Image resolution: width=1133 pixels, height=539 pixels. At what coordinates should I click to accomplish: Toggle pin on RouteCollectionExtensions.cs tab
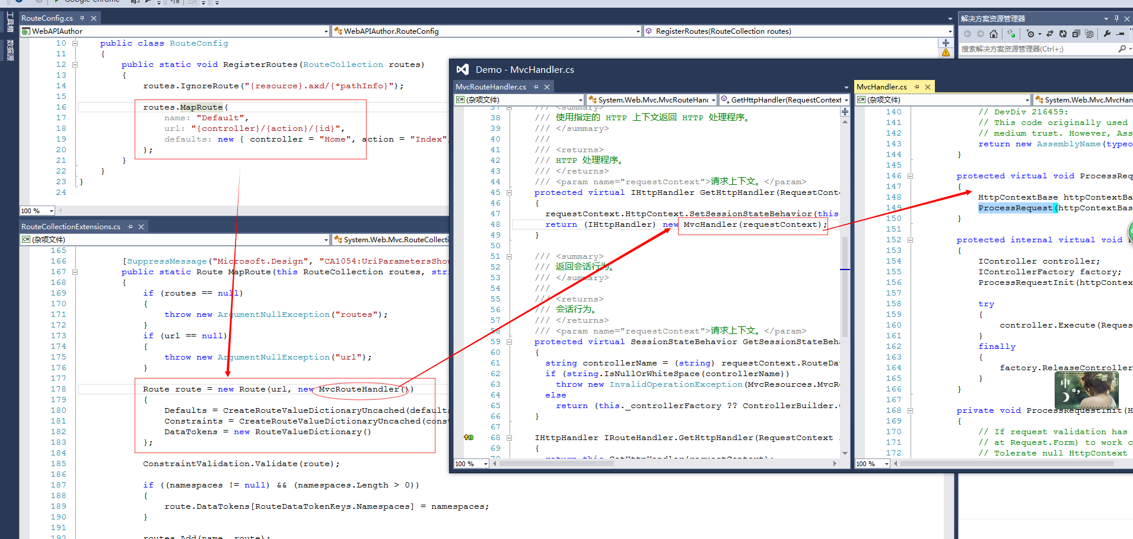130,227
